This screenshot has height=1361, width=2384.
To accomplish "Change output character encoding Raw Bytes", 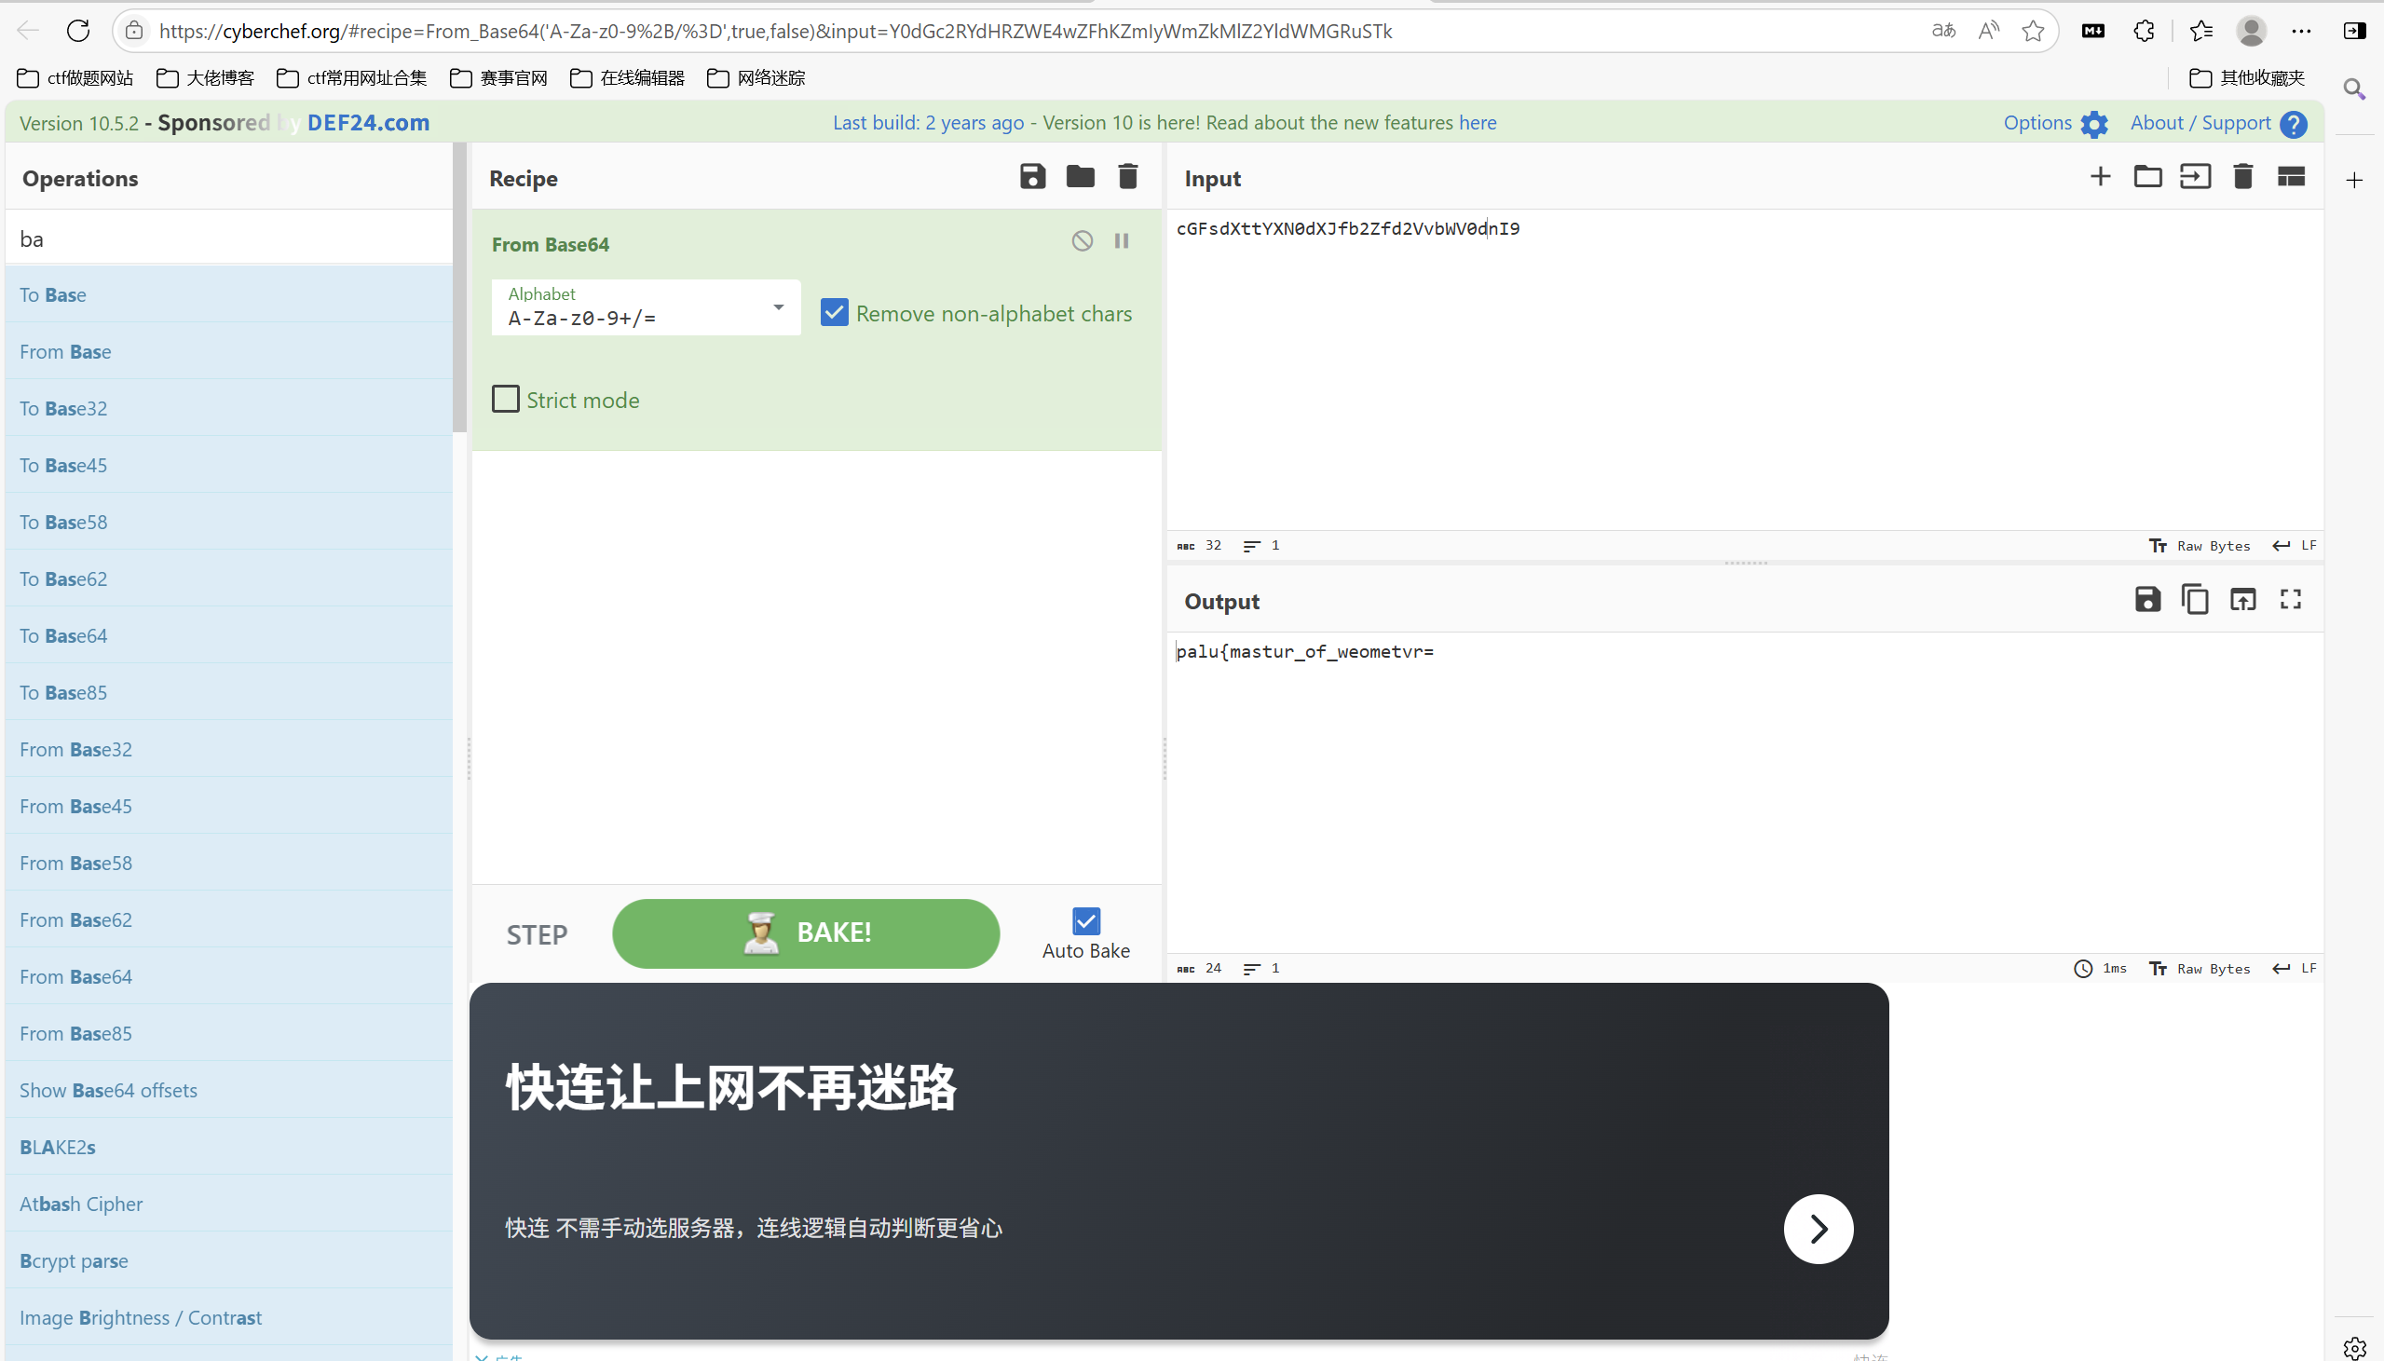I will coord(2199,969).
